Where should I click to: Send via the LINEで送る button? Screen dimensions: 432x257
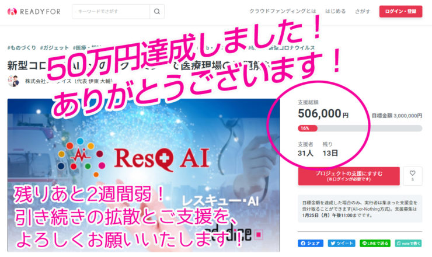(x=375, y=243)
